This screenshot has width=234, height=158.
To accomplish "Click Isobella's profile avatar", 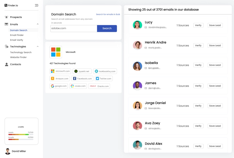I will pos(137,66).
